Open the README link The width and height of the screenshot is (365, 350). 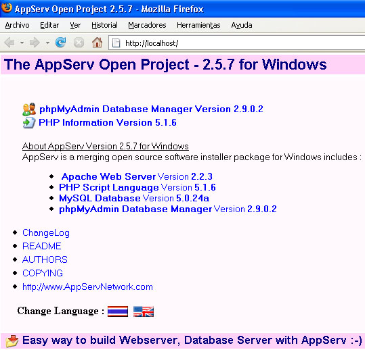click(42, 246)
